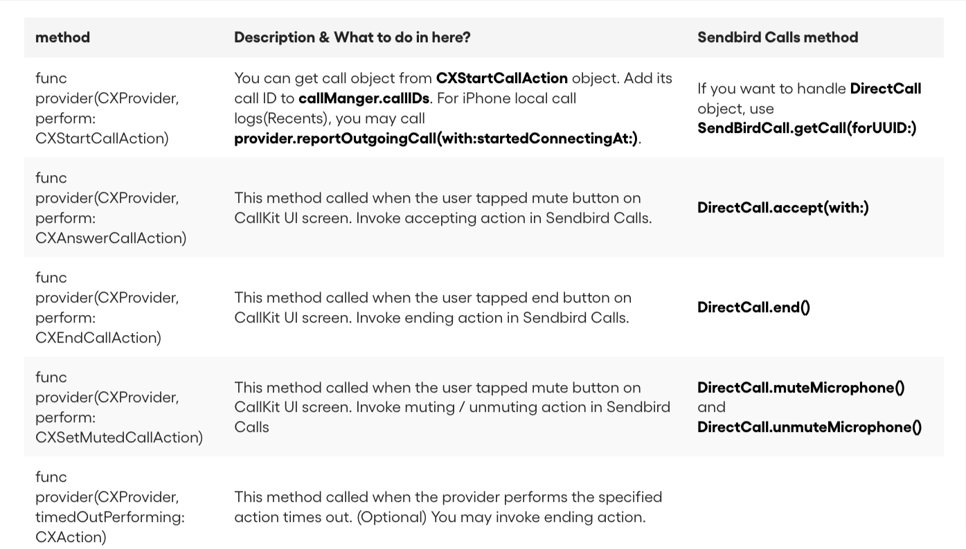Click the callManger.callIDs code text

pyautogui.click(x=364, y=98)
